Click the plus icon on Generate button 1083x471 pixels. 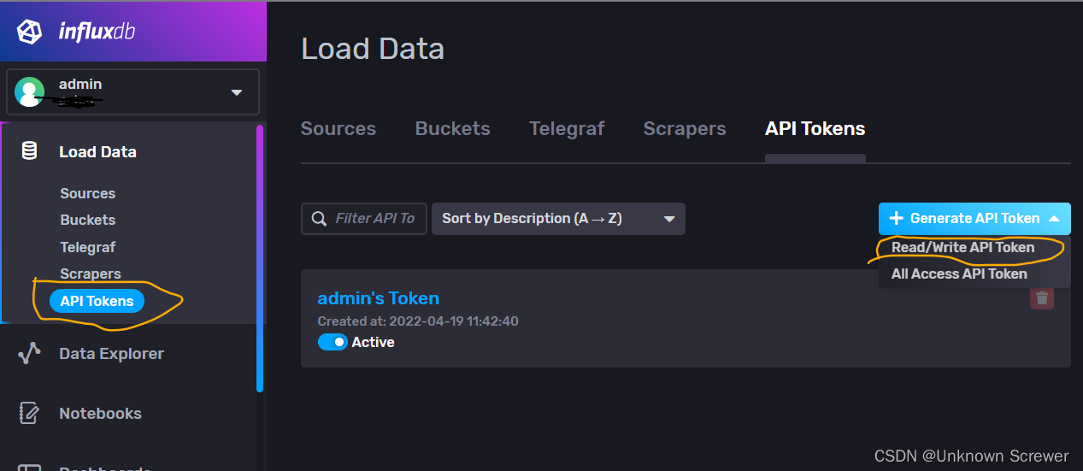(x=896, y=218)
